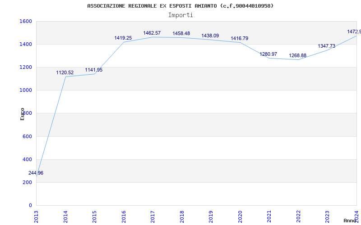This screenshot has width=361, height=225.
Task: Click the 1600 y-axis label
Action: coord(26,21)
